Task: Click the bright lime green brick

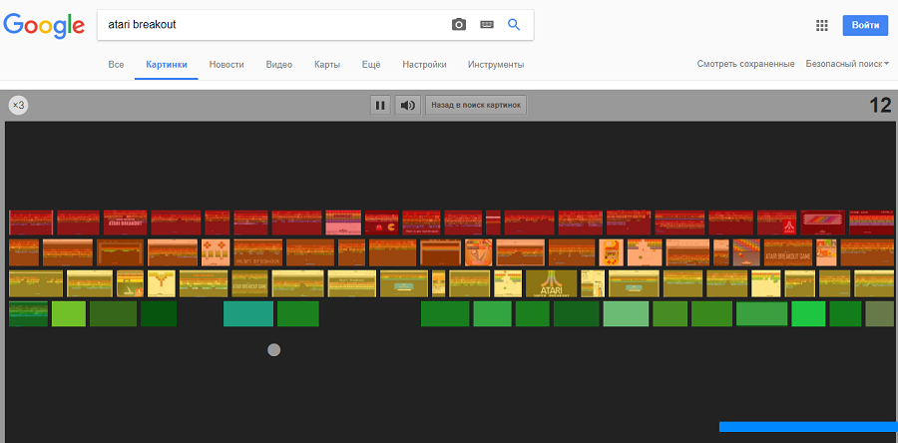Action: pos(69,313)
